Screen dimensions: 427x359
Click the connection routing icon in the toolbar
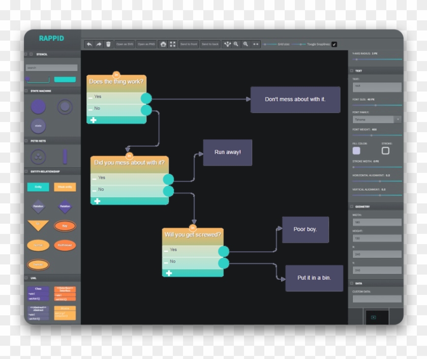pyautogui.click(x=227, y=44)
